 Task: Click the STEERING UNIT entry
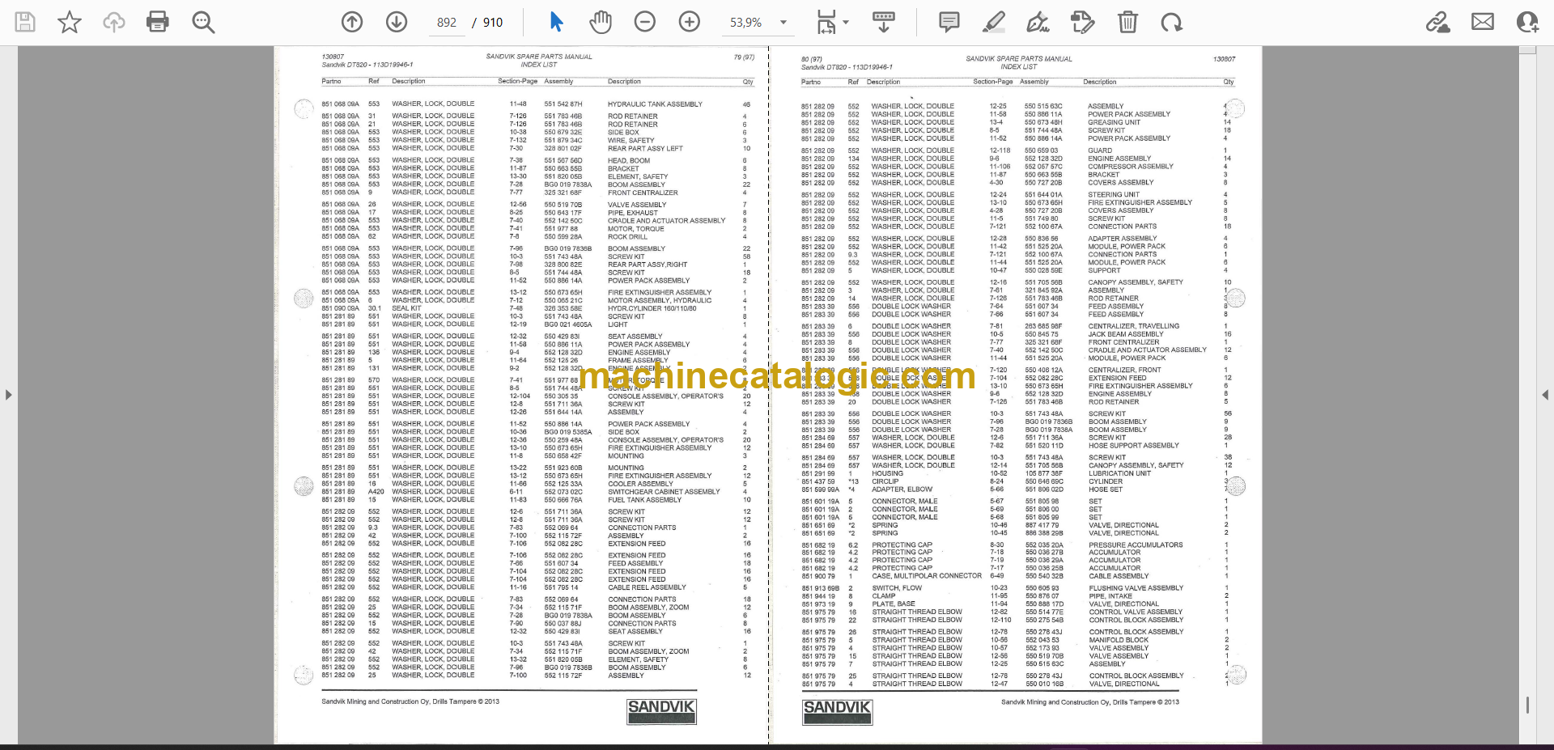point(1113,195)
